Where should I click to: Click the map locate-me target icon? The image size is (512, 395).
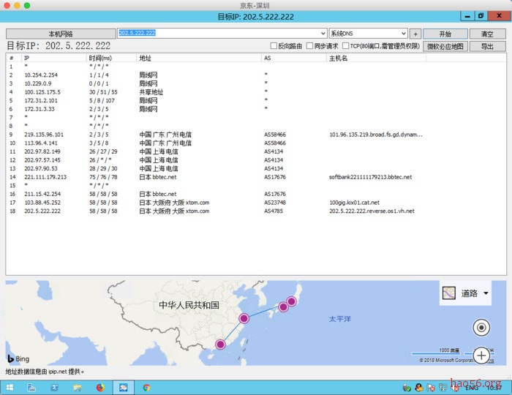tap(481, 328)
